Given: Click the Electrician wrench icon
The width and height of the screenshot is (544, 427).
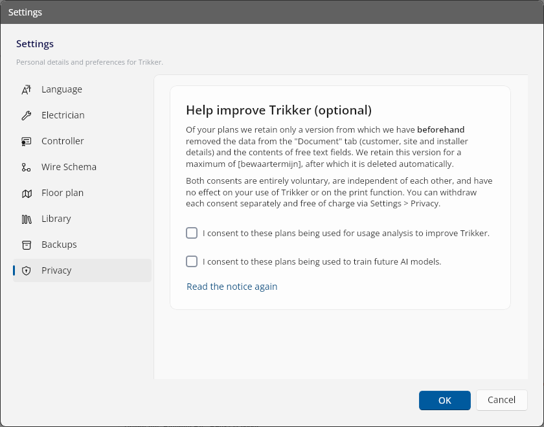Looking at the screenshot, I should tap(27, 115).
